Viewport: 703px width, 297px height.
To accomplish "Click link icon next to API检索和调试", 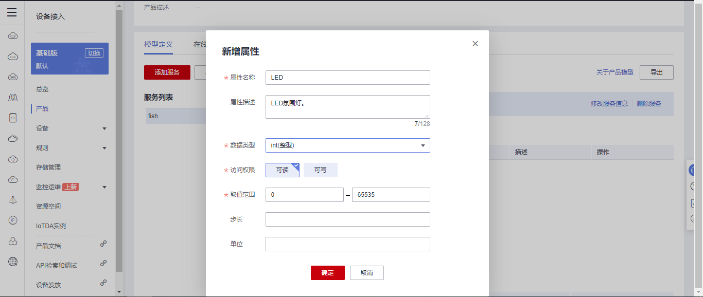I will pyautogui.click(x=103, y=263).
